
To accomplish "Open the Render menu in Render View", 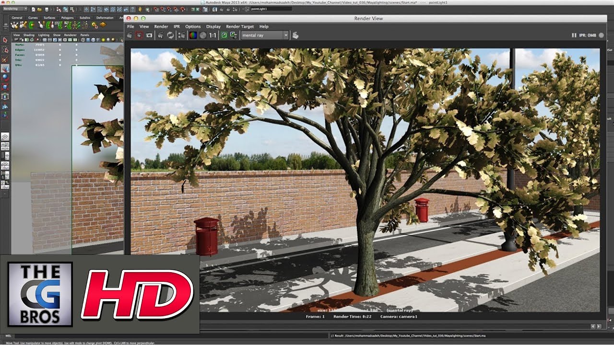I will [161, 26].
